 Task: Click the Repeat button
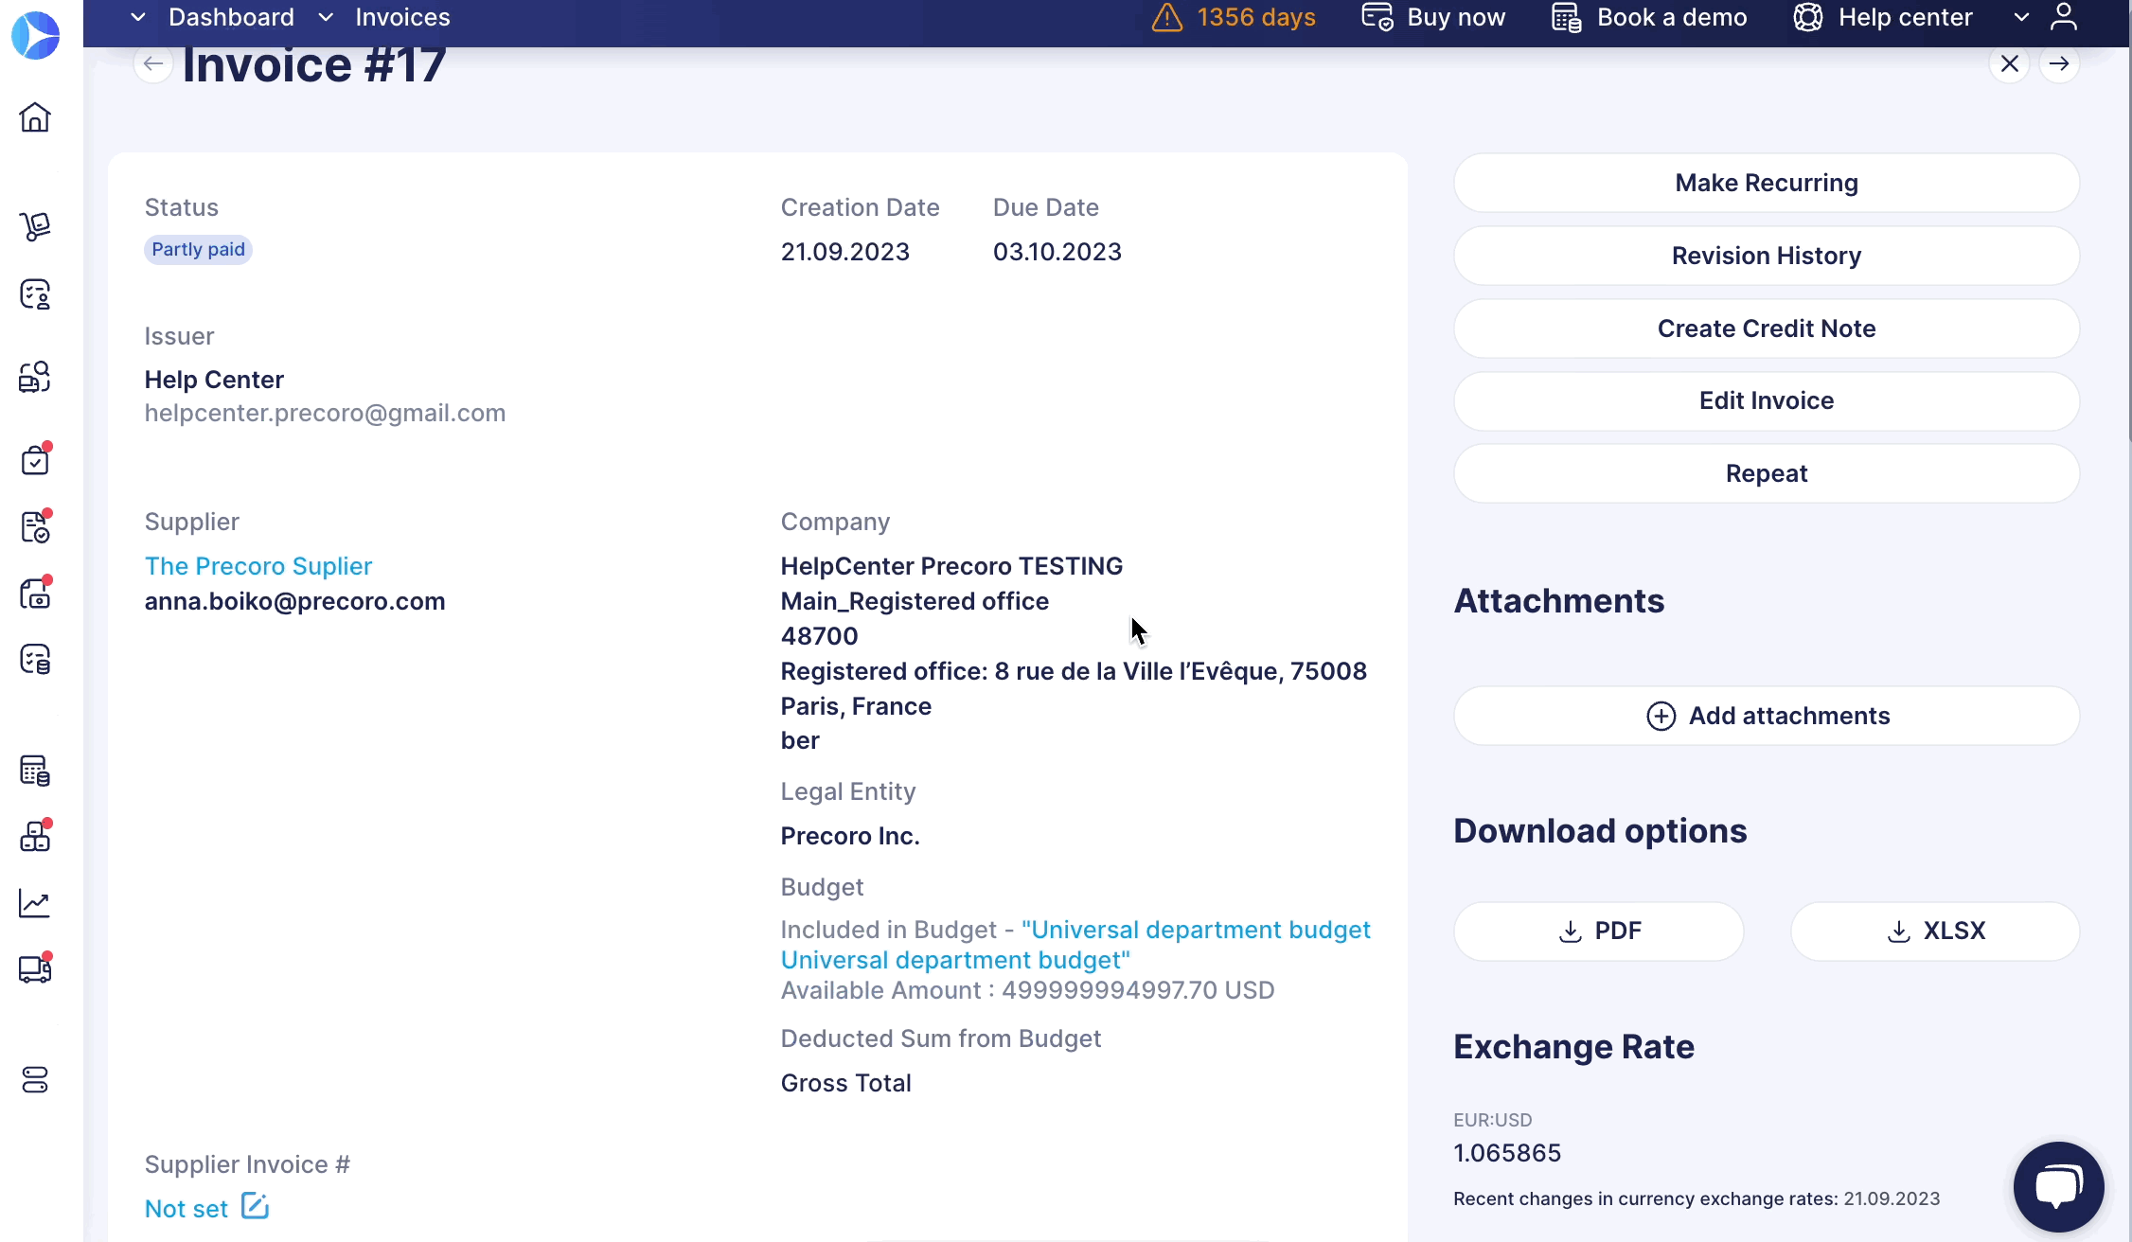coord(1767,473)
